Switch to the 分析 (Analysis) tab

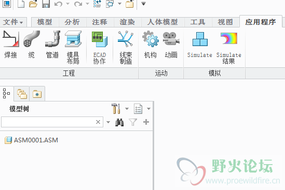coord(72,22)
